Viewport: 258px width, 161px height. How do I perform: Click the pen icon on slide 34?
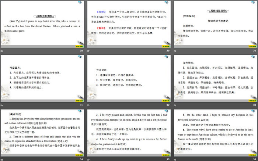pos(80,151)
